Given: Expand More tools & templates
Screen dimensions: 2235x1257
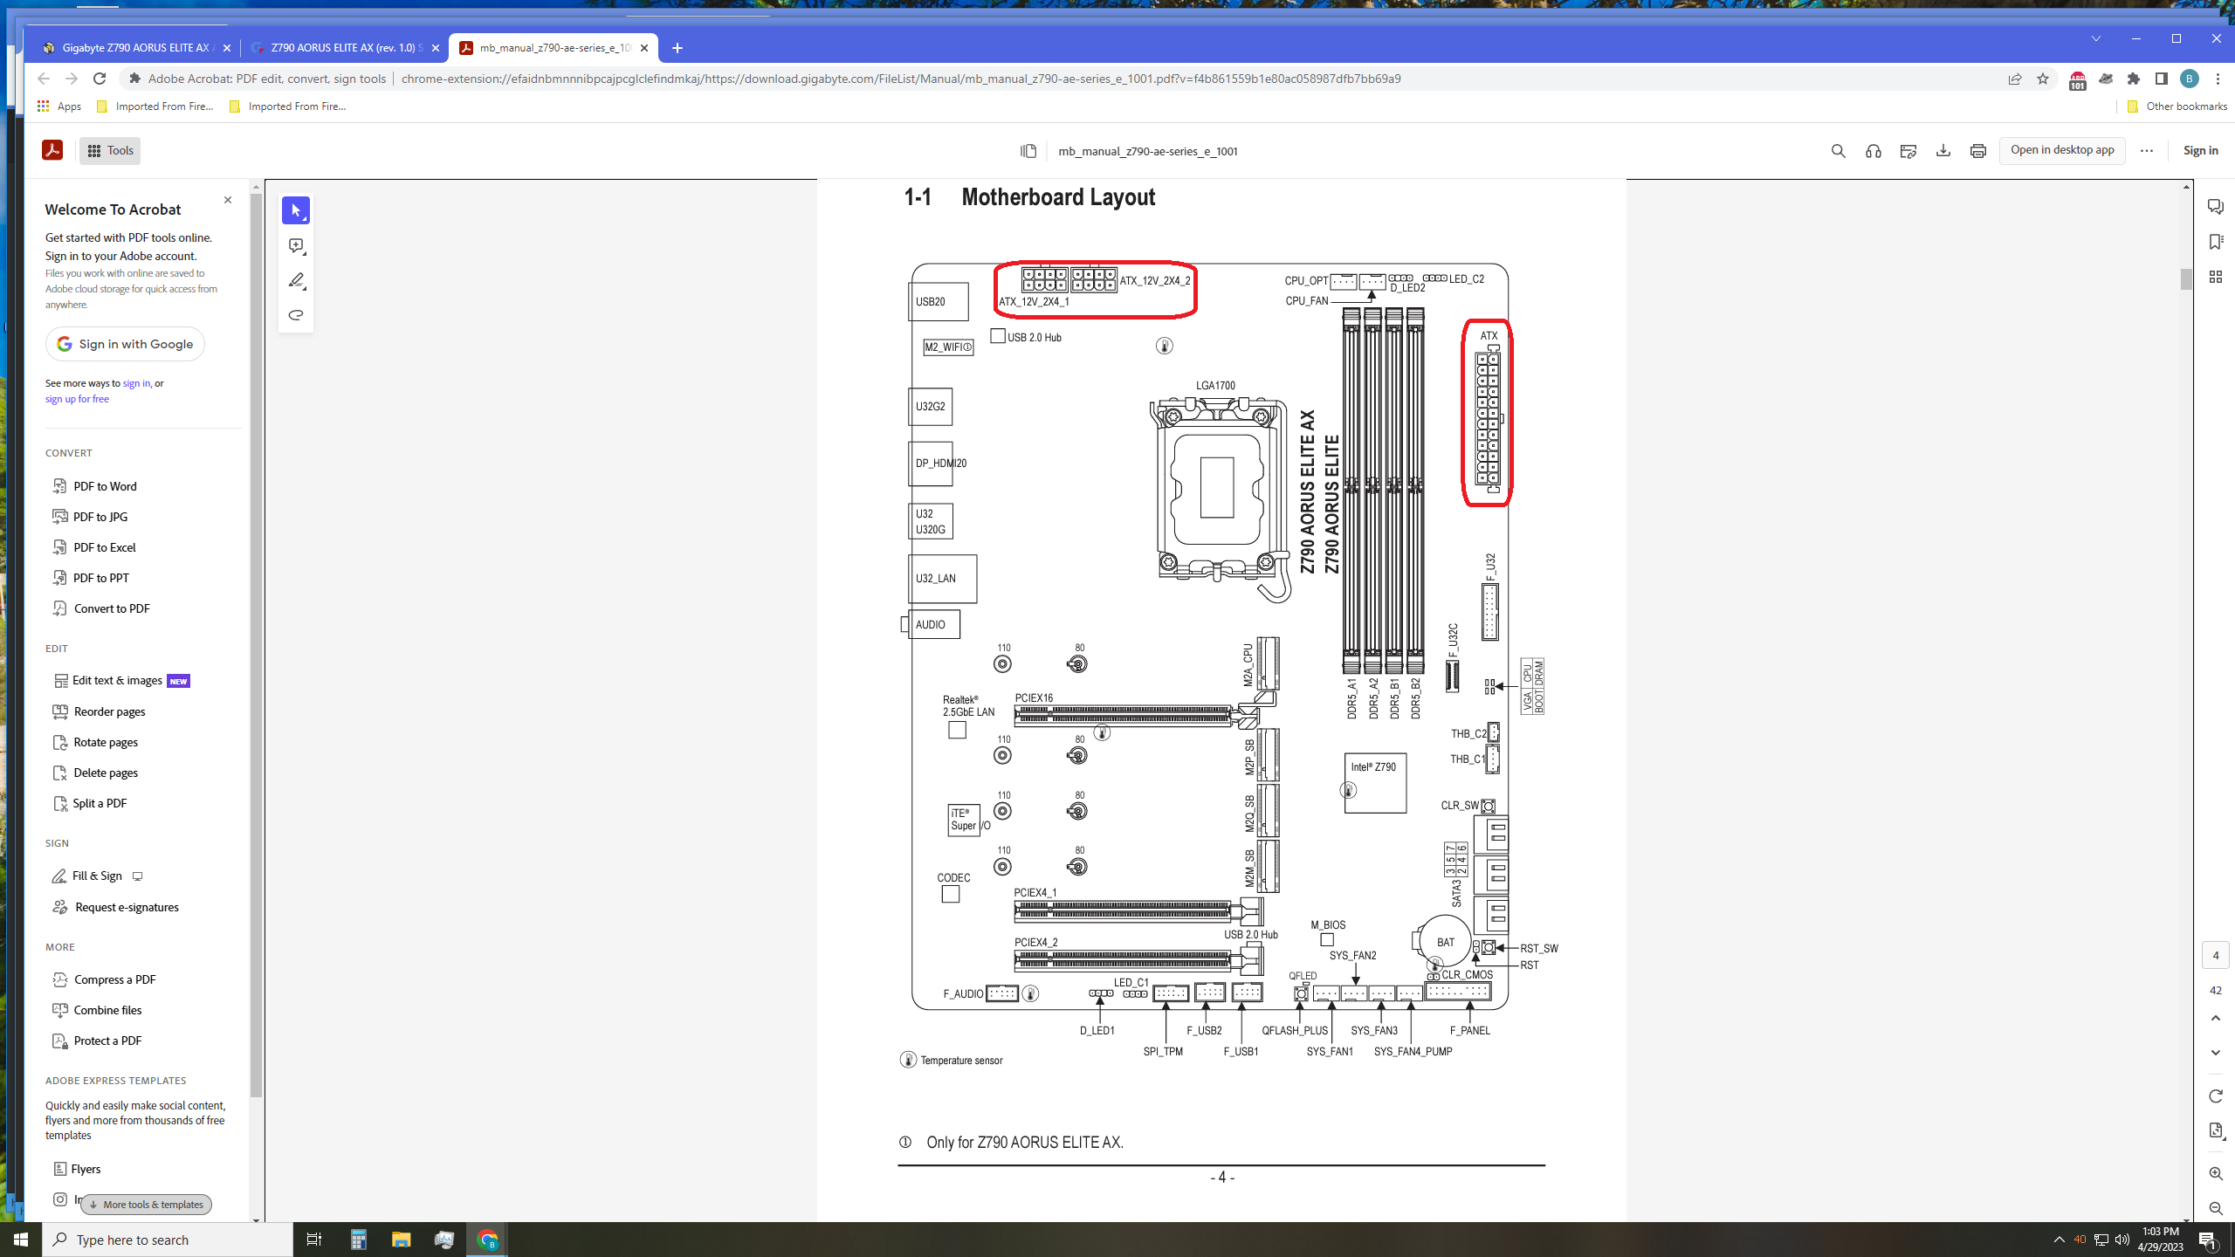Looking at the screenshot, I should [x=146, y=1205].
